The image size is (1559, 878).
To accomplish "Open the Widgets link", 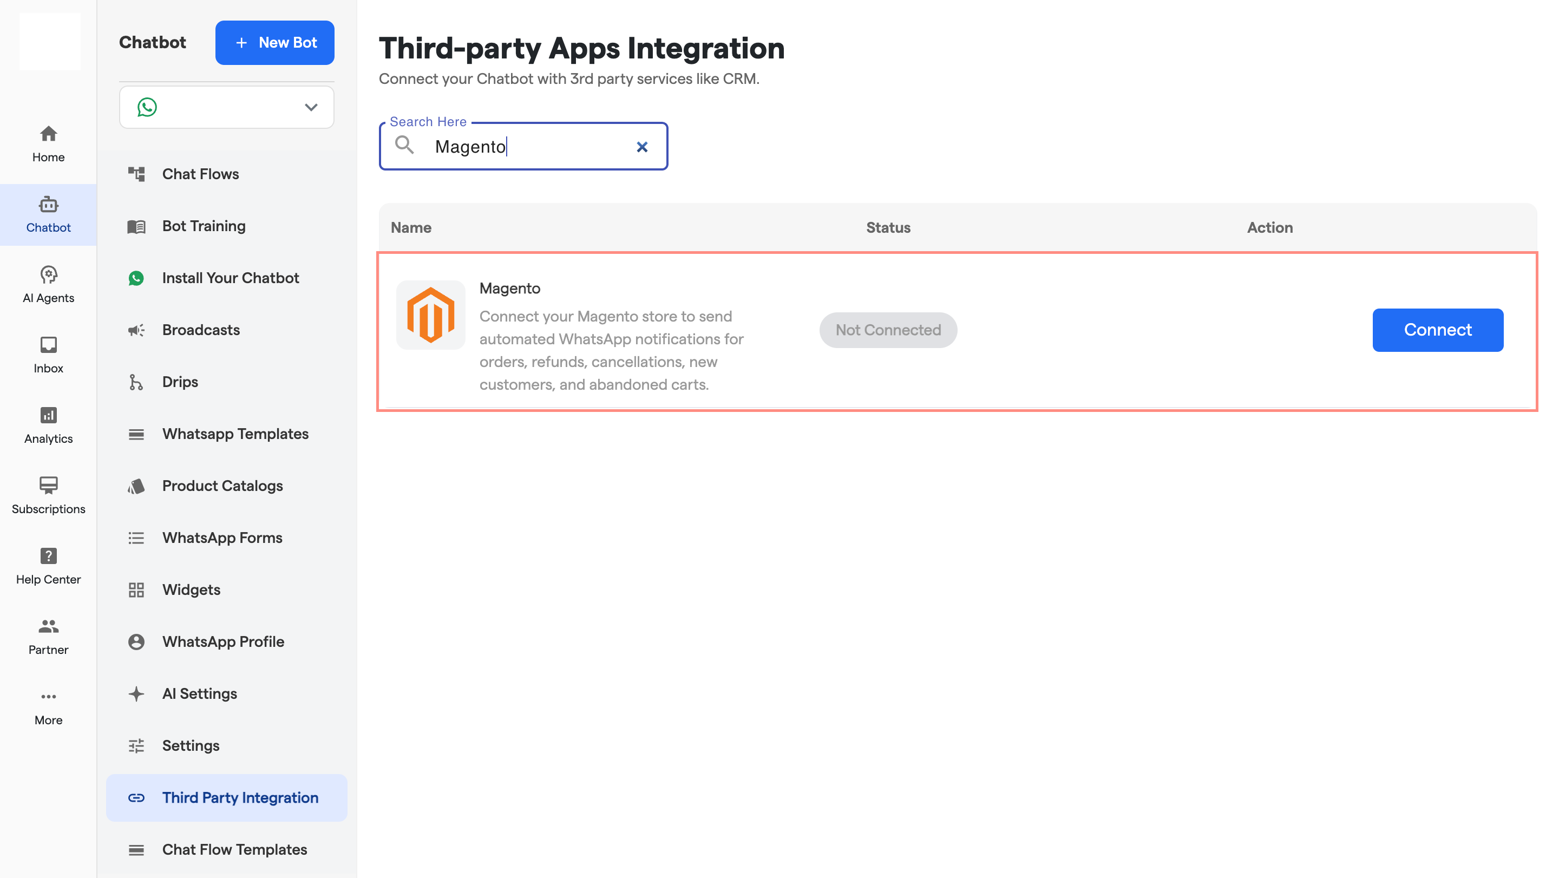I will pos(191,590).
